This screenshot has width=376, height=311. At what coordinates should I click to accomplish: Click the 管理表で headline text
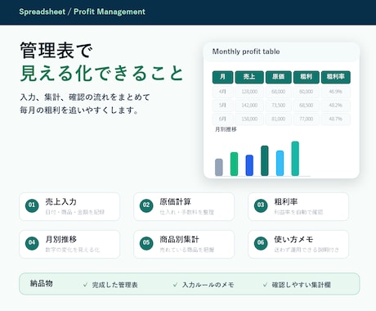(56, 51)
